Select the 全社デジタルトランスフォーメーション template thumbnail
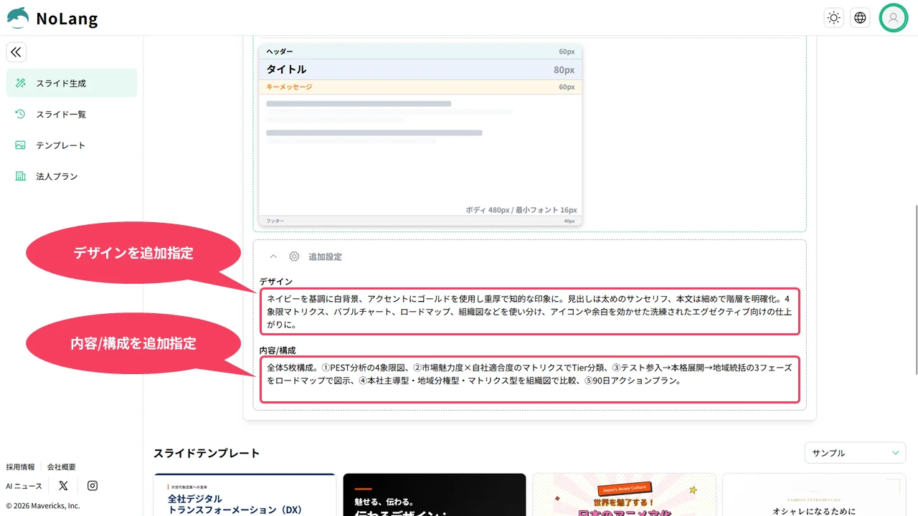Screen dimensions: 918x516 pos(245,494)
